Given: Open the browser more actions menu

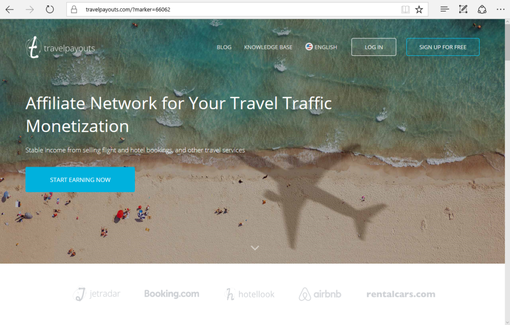Looking at the screenshot, I should point(501,9).
